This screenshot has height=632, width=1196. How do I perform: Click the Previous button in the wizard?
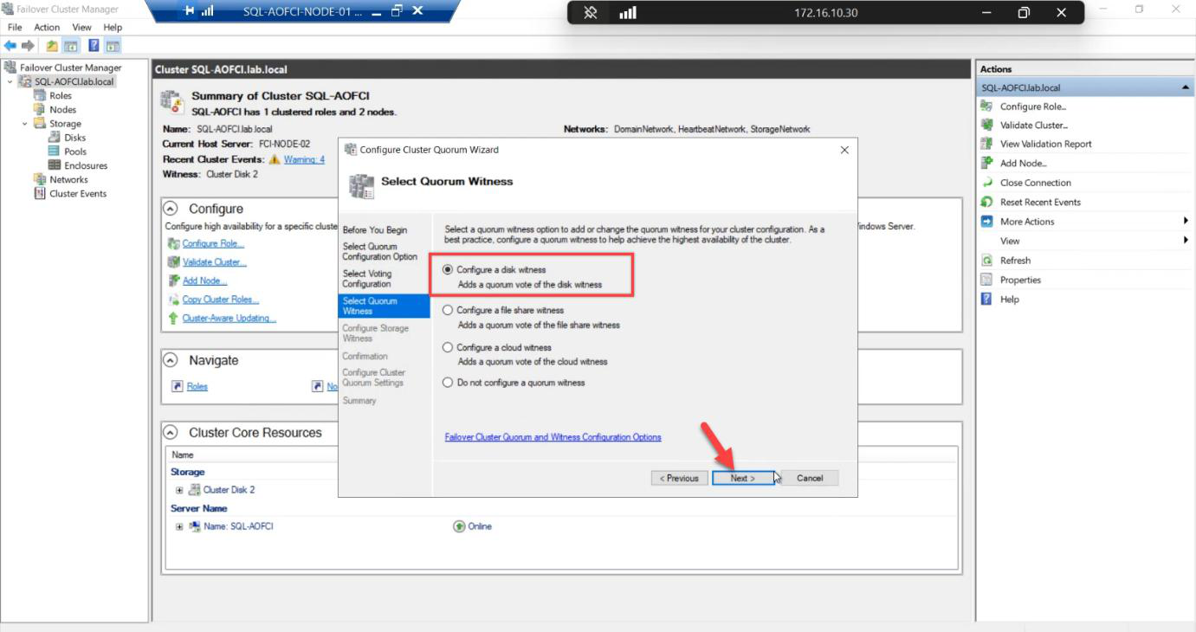coord(679,478)
